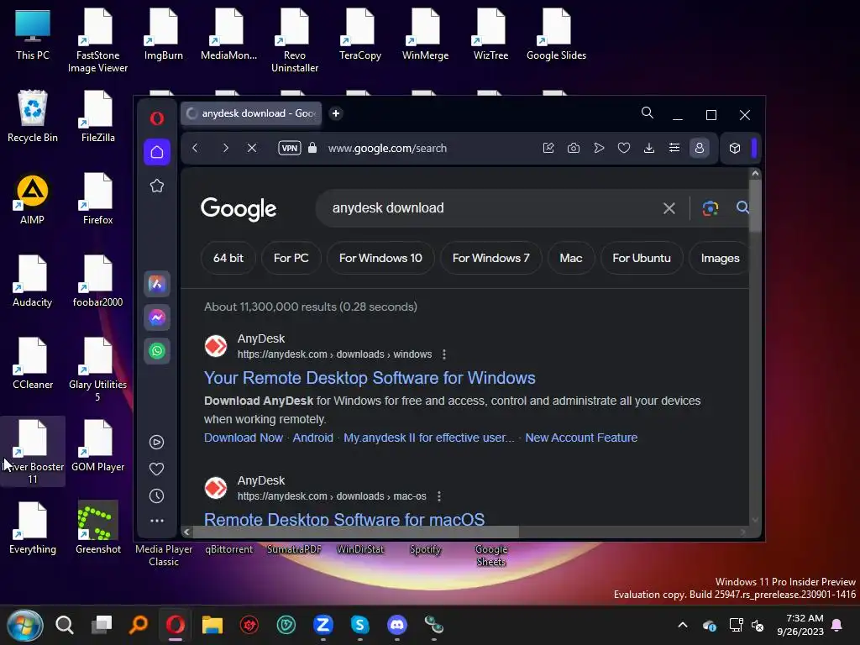The width and height of the screenshot is (860, 645).
Task: Select the For PC filter chip
Action: click(x=291, y=258)
